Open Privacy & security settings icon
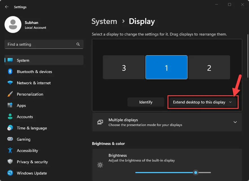Image resolution: width=249 pixels, height=181 pixels. (x=10, y=162)
